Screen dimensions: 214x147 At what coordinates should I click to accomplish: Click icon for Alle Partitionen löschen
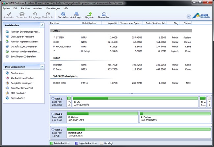[x=7, y=78]
